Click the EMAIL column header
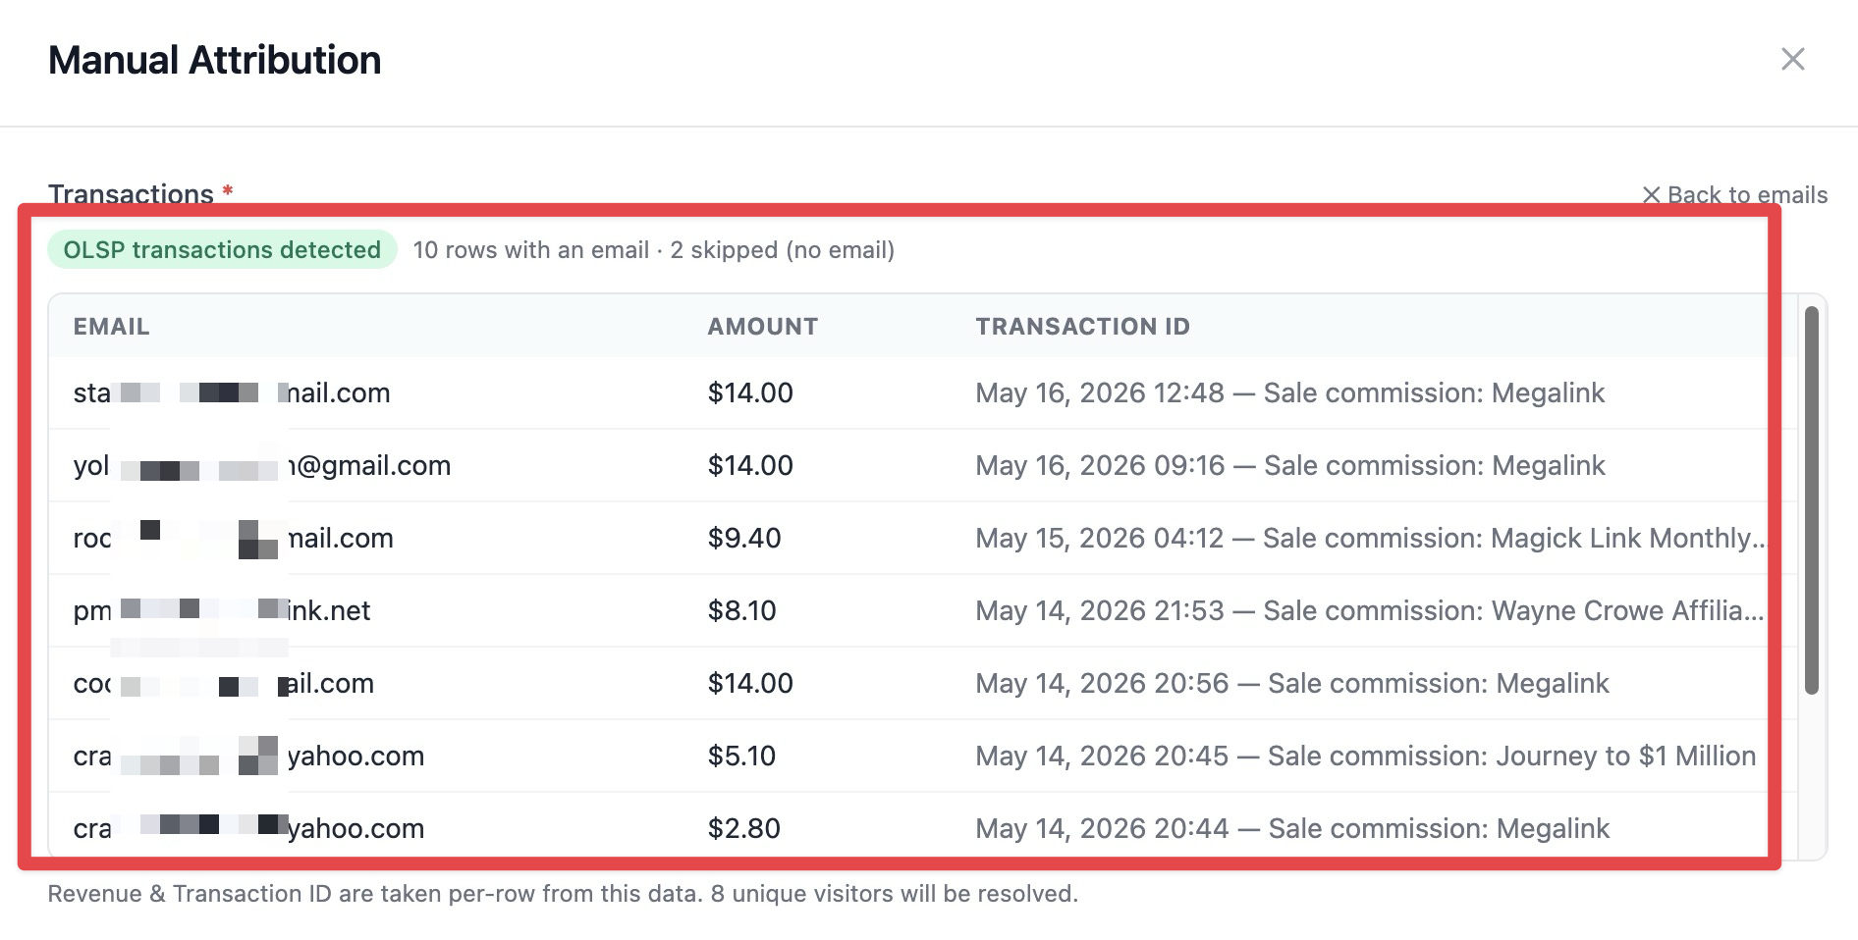 point(111,327)
